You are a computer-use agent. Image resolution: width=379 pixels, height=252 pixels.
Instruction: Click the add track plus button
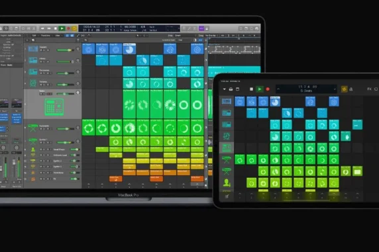click(x=27, y=40)
